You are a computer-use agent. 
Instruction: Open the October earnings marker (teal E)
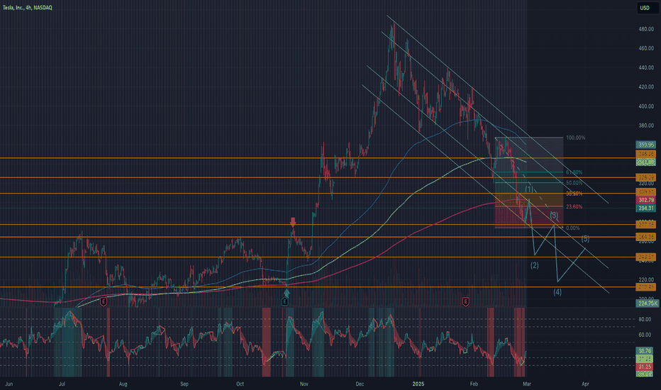pyautogui.click(x=285, y=301)
